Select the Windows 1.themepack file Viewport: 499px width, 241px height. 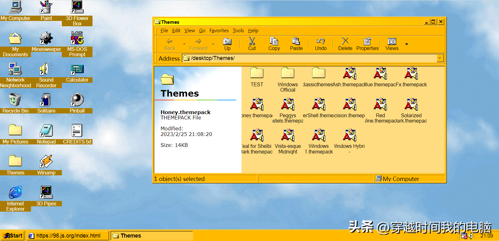(x=319, y=141)
